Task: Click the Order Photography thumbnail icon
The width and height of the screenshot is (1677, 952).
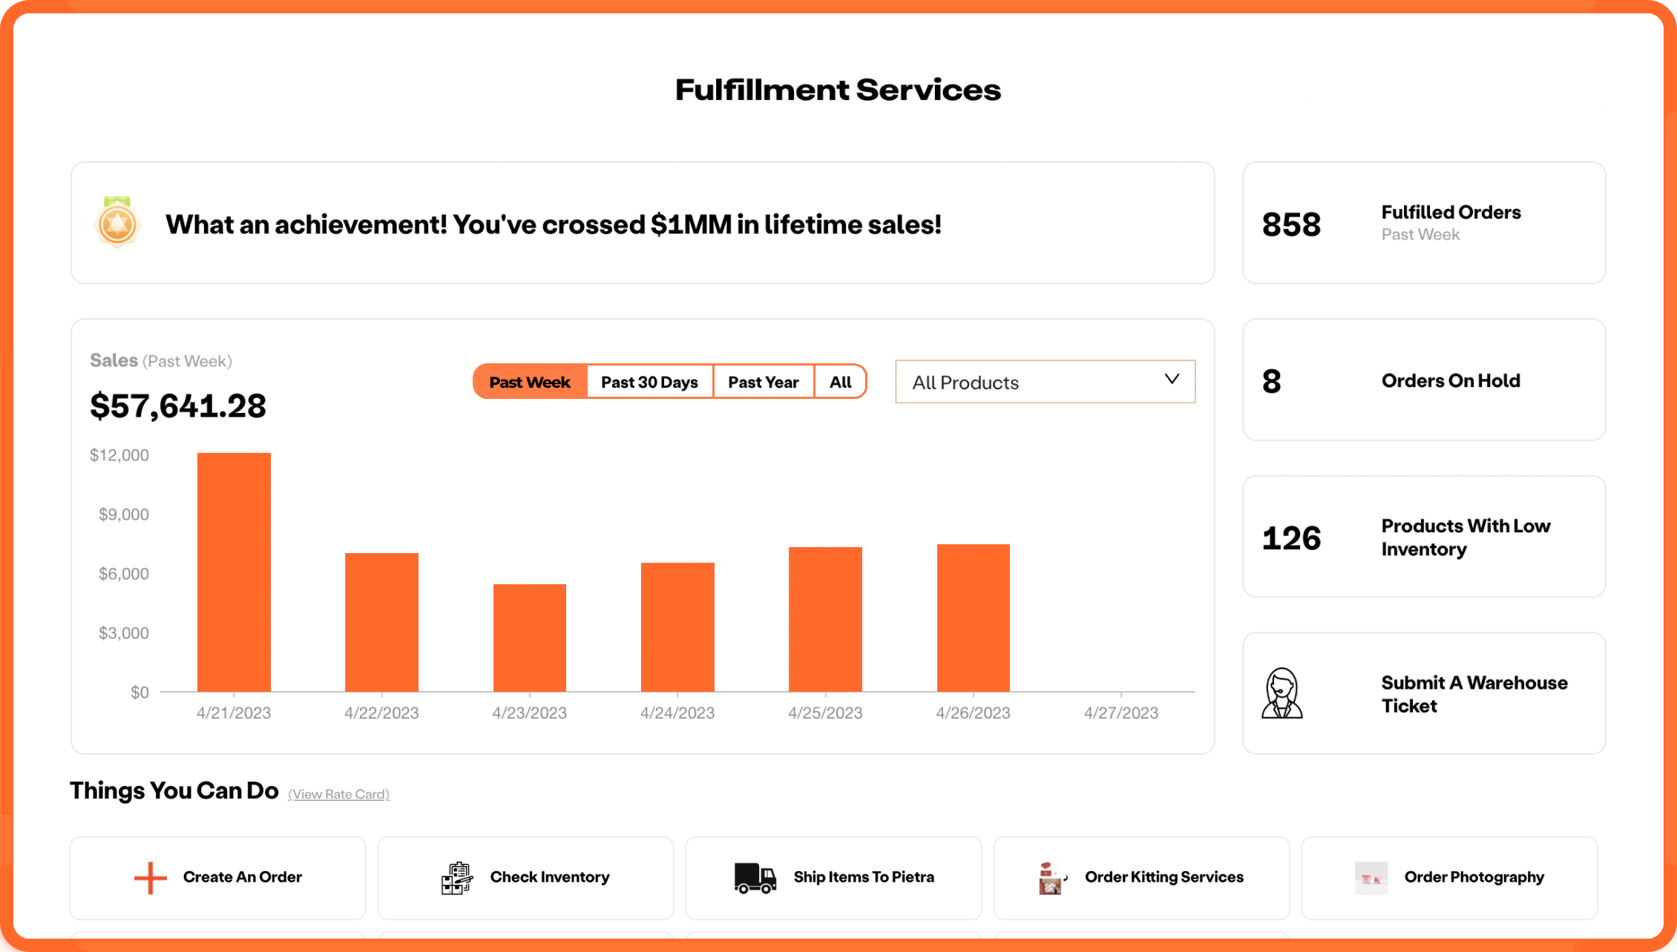Action: (x=1371, y=878)
